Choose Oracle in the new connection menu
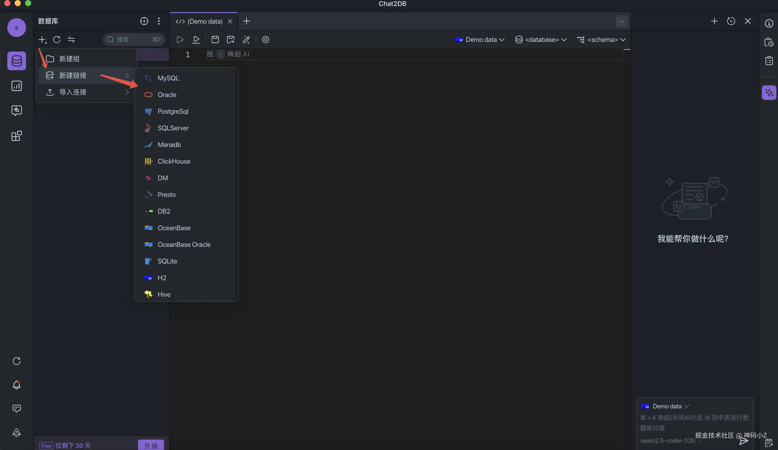This screenshot has height=450, width=778. (167, 95)
